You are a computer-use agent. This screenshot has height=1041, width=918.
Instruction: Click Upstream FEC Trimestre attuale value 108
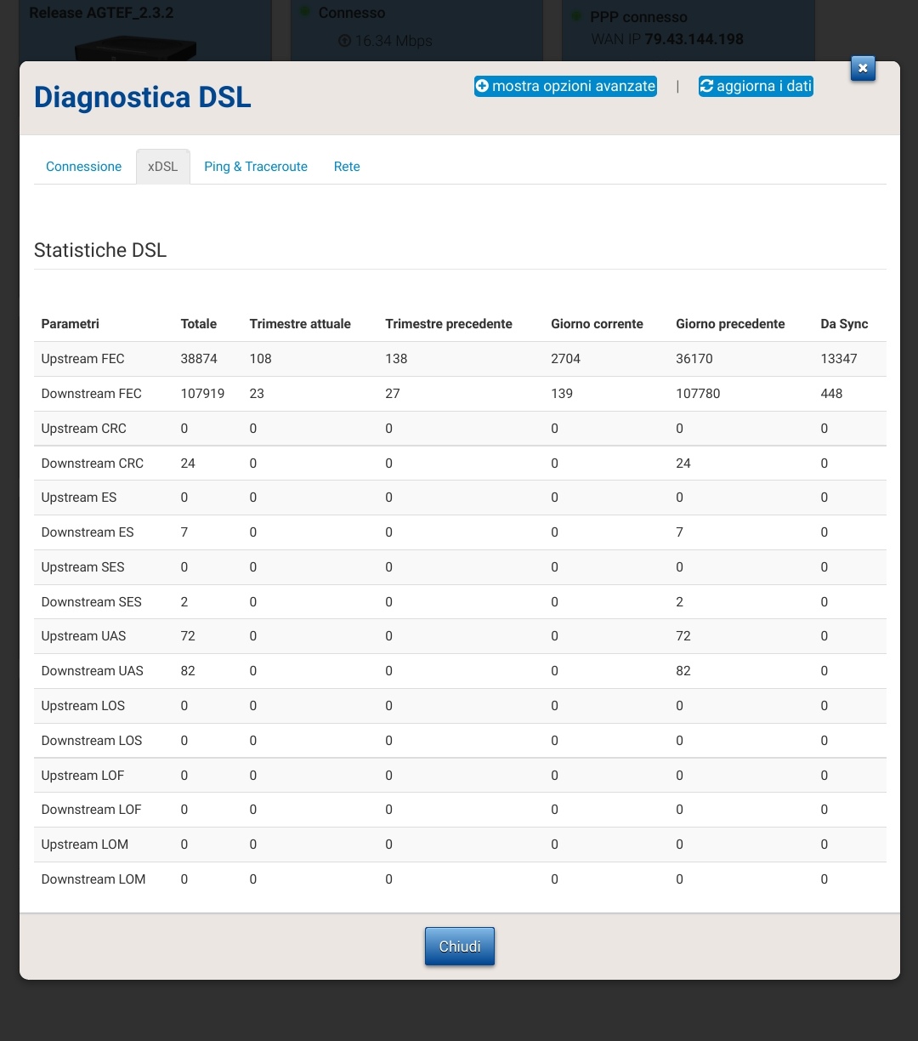coord(261,359)
